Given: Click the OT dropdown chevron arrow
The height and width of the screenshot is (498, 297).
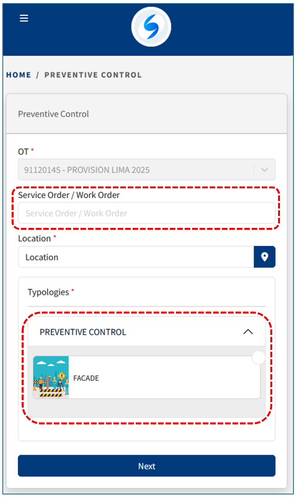Looking at the screenshot, I should click(x=265, y=170).
